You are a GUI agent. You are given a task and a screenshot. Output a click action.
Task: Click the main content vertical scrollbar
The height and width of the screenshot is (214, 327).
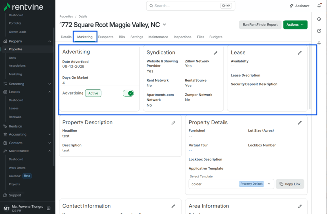tap(310, 76)
